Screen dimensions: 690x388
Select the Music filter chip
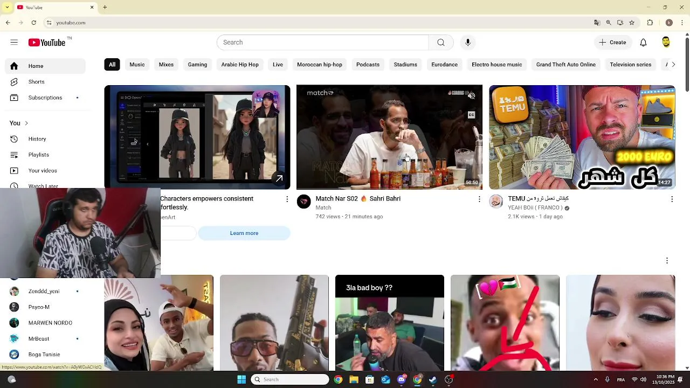tap(137, 65)
